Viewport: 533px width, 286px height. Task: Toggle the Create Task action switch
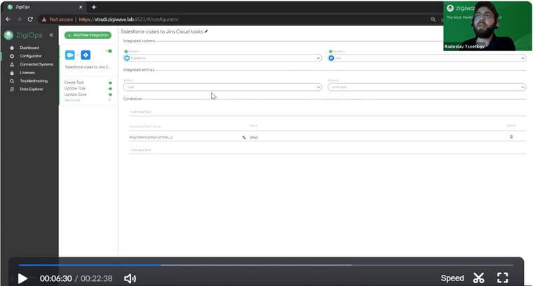(x=110, y=83)
